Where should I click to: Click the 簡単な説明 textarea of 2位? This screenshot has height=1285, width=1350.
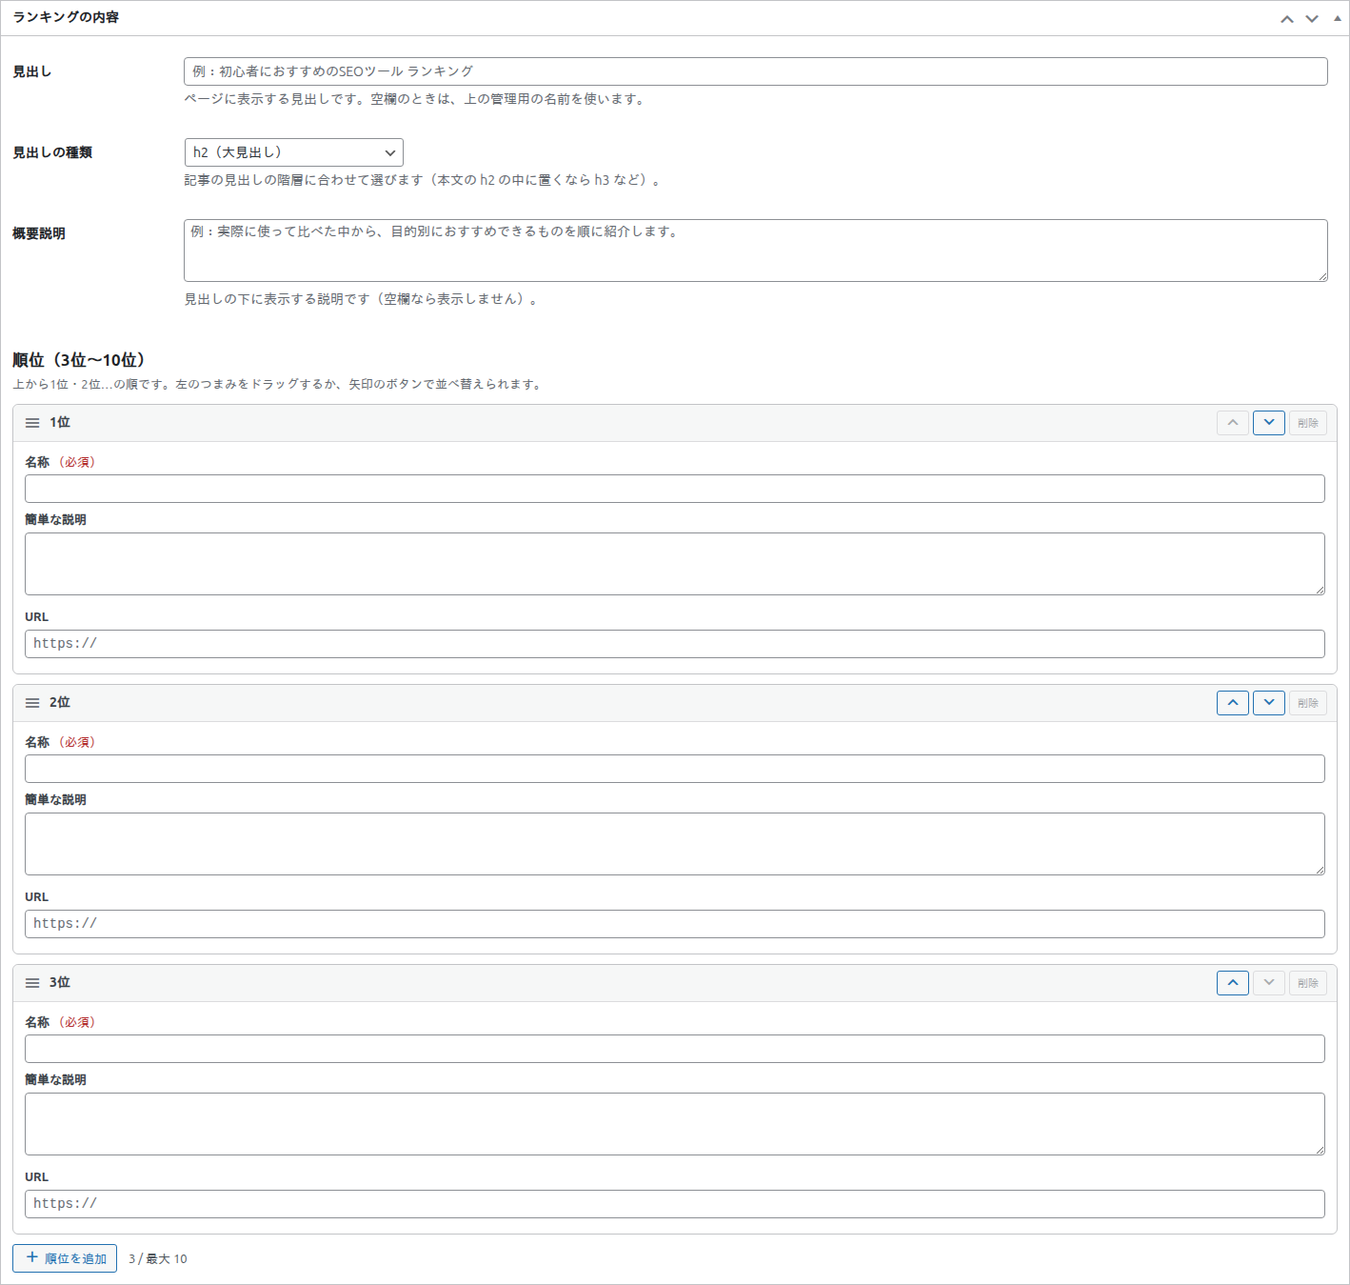[x=674, y=844]
